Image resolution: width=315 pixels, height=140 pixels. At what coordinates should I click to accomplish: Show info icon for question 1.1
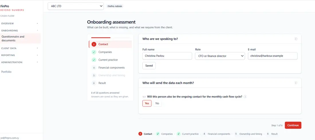(x=245, y=97)
